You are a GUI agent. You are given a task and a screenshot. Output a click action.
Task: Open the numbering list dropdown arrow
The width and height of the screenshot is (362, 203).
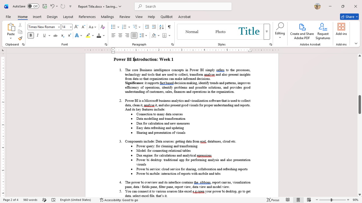click(x=129, y=27)
